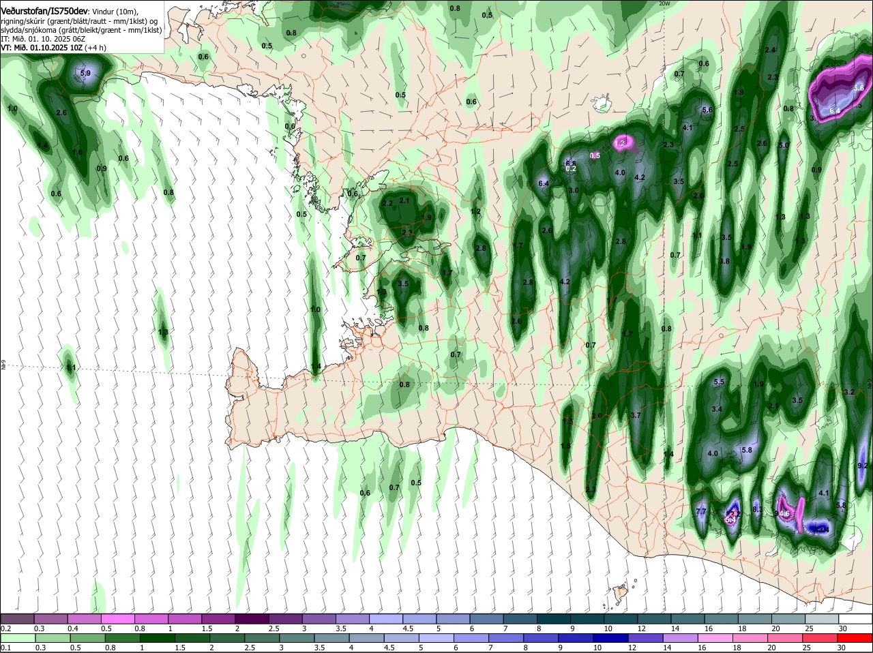Click the "20W" longitude label
Image resolution: width=873 pixels, height=653 pixels.
(665, 3)
